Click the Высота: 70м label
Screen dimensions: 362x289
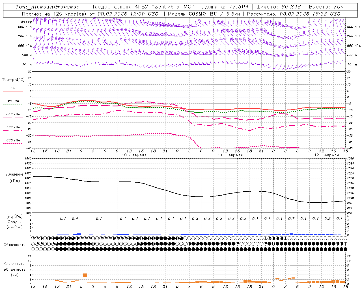tap(326, 7)
